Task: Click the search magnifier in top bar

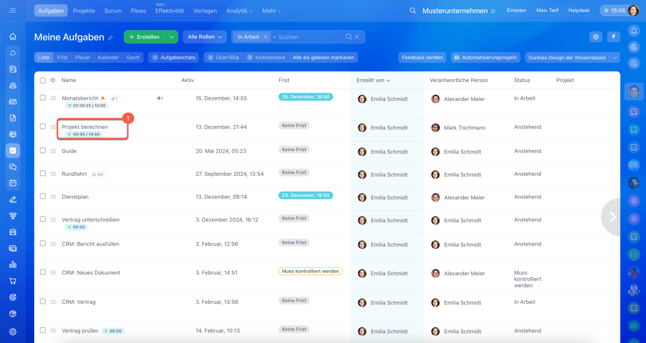Action: 413,11
